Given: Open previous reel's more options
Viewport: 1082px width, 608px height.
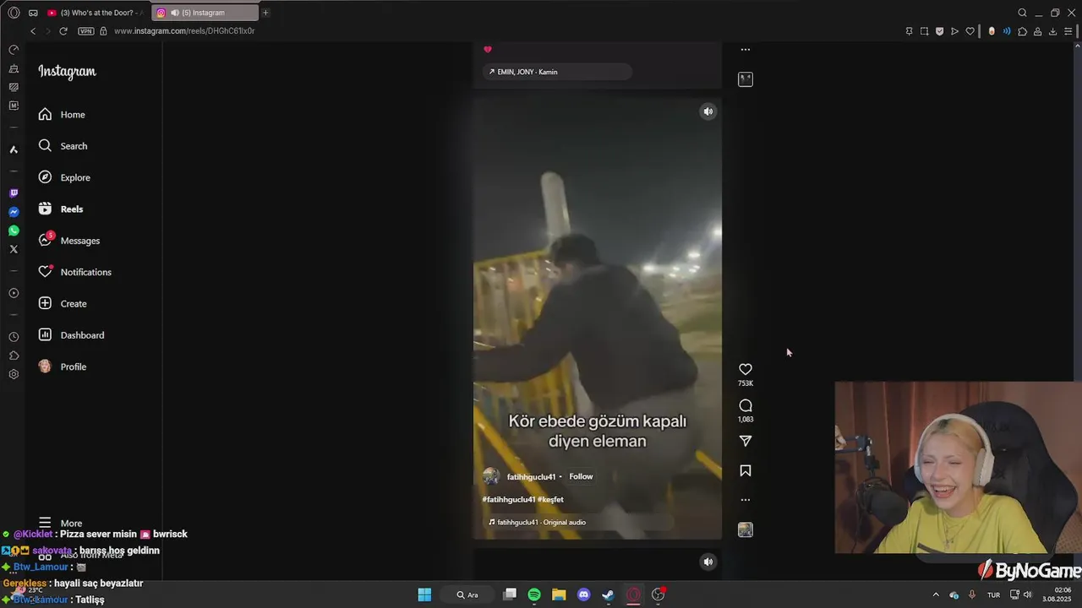Looking at the screenshot, I should (x=746, y=50).
